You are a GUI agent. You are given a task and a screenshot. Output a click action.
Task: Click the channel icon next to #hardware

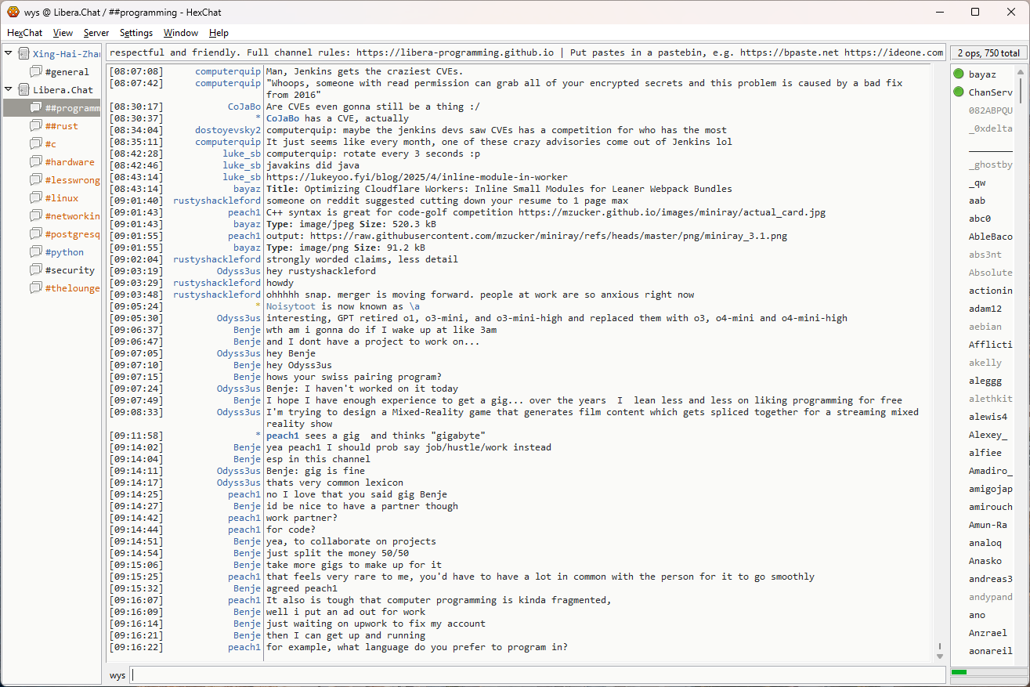36,162
